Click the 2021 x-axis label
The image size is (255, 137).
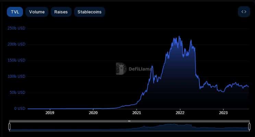coord(137,113)
